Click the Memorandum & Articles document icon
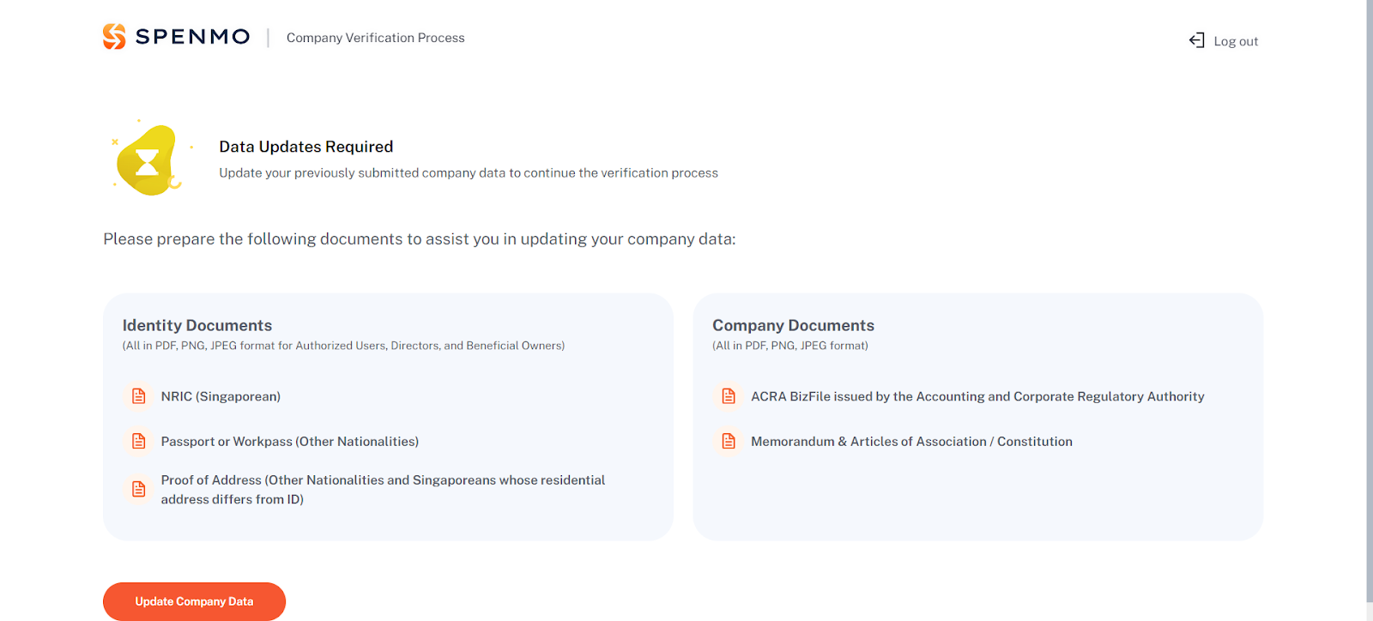The height and width of the screenshot is (621, 1373). [729, 441]
